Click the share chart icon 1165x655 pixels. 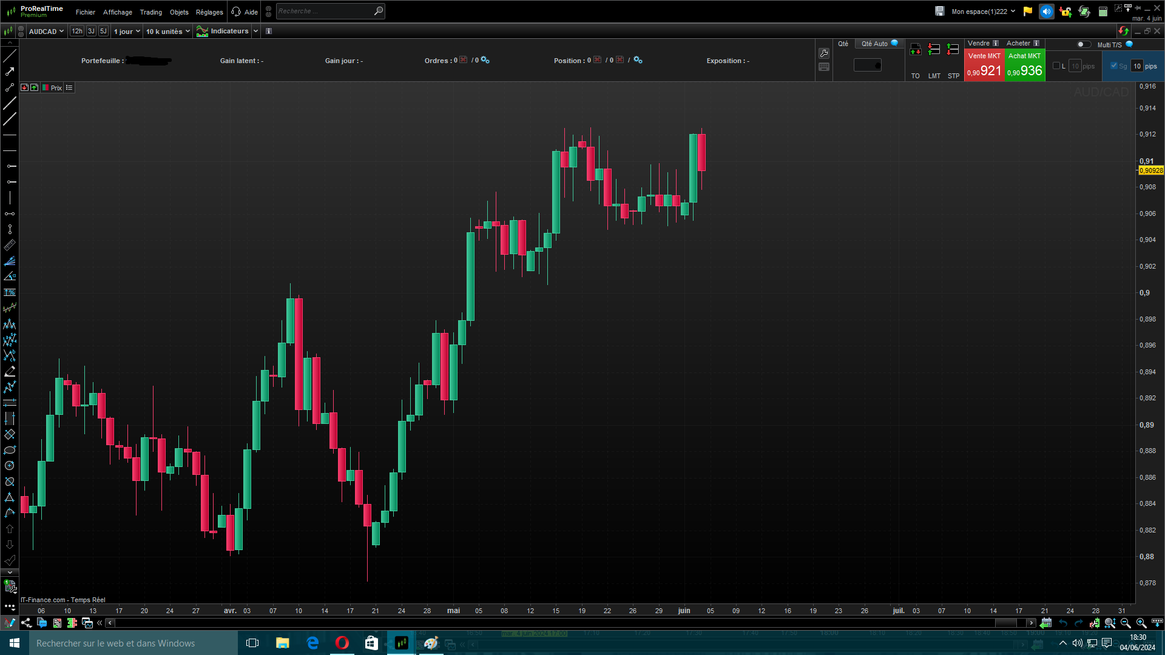tap(26, 623)
